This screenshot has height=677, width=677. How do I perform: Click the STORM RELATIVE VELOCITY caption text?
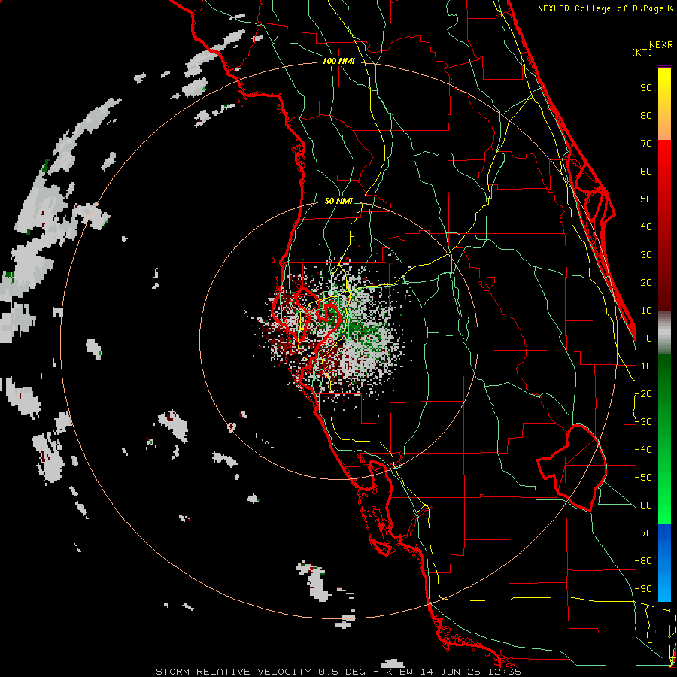click(x=233, y=672)
